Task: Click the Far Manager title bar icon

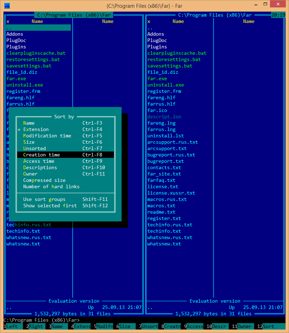Action: click(x=7, y=5)
